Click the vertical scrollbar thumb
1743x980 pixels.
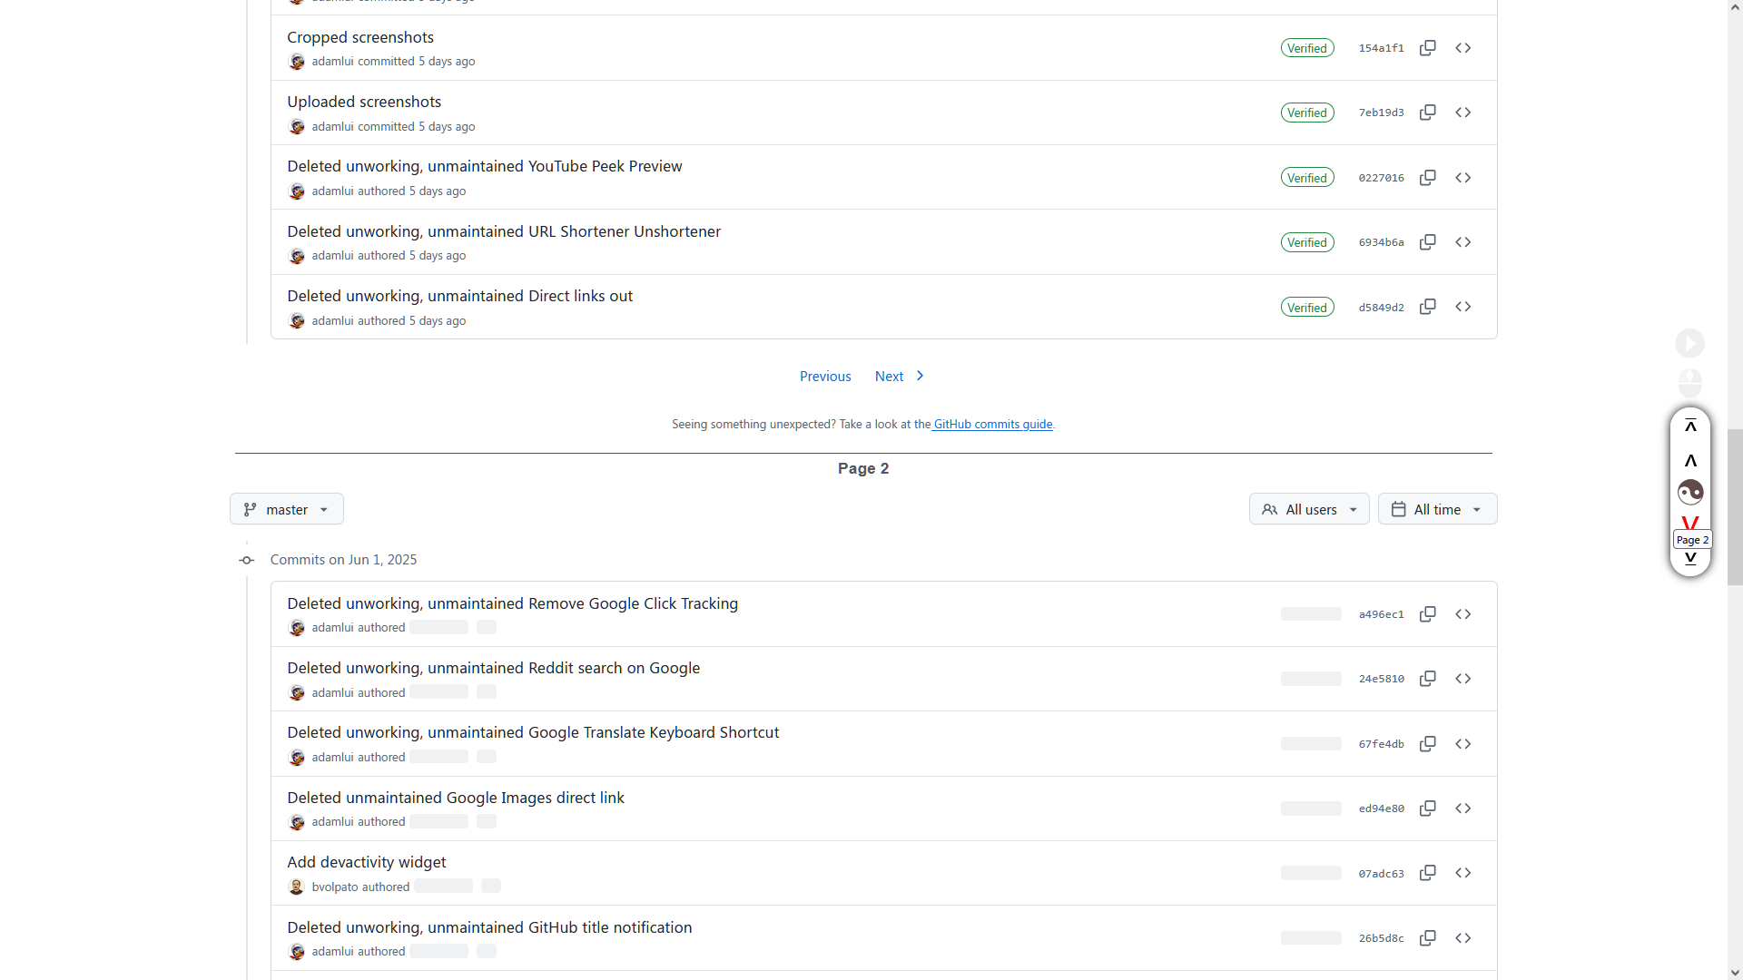coord(1735,508)
